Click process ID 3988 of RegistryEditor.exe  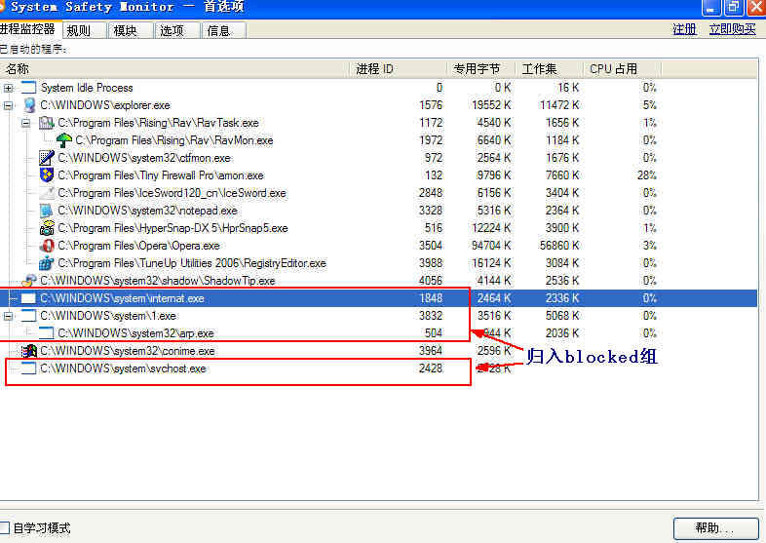coord(431,263)
